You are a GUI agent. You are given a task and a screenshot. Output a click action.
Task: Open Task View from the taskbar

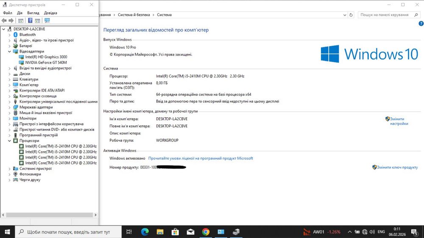(x=129, y=232)
